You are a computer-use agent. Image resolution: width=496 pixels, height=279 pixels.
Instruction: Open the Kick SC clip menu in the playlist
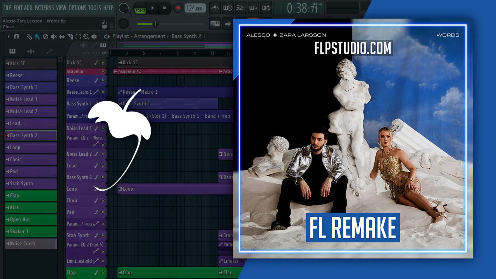tap(120, 62)
